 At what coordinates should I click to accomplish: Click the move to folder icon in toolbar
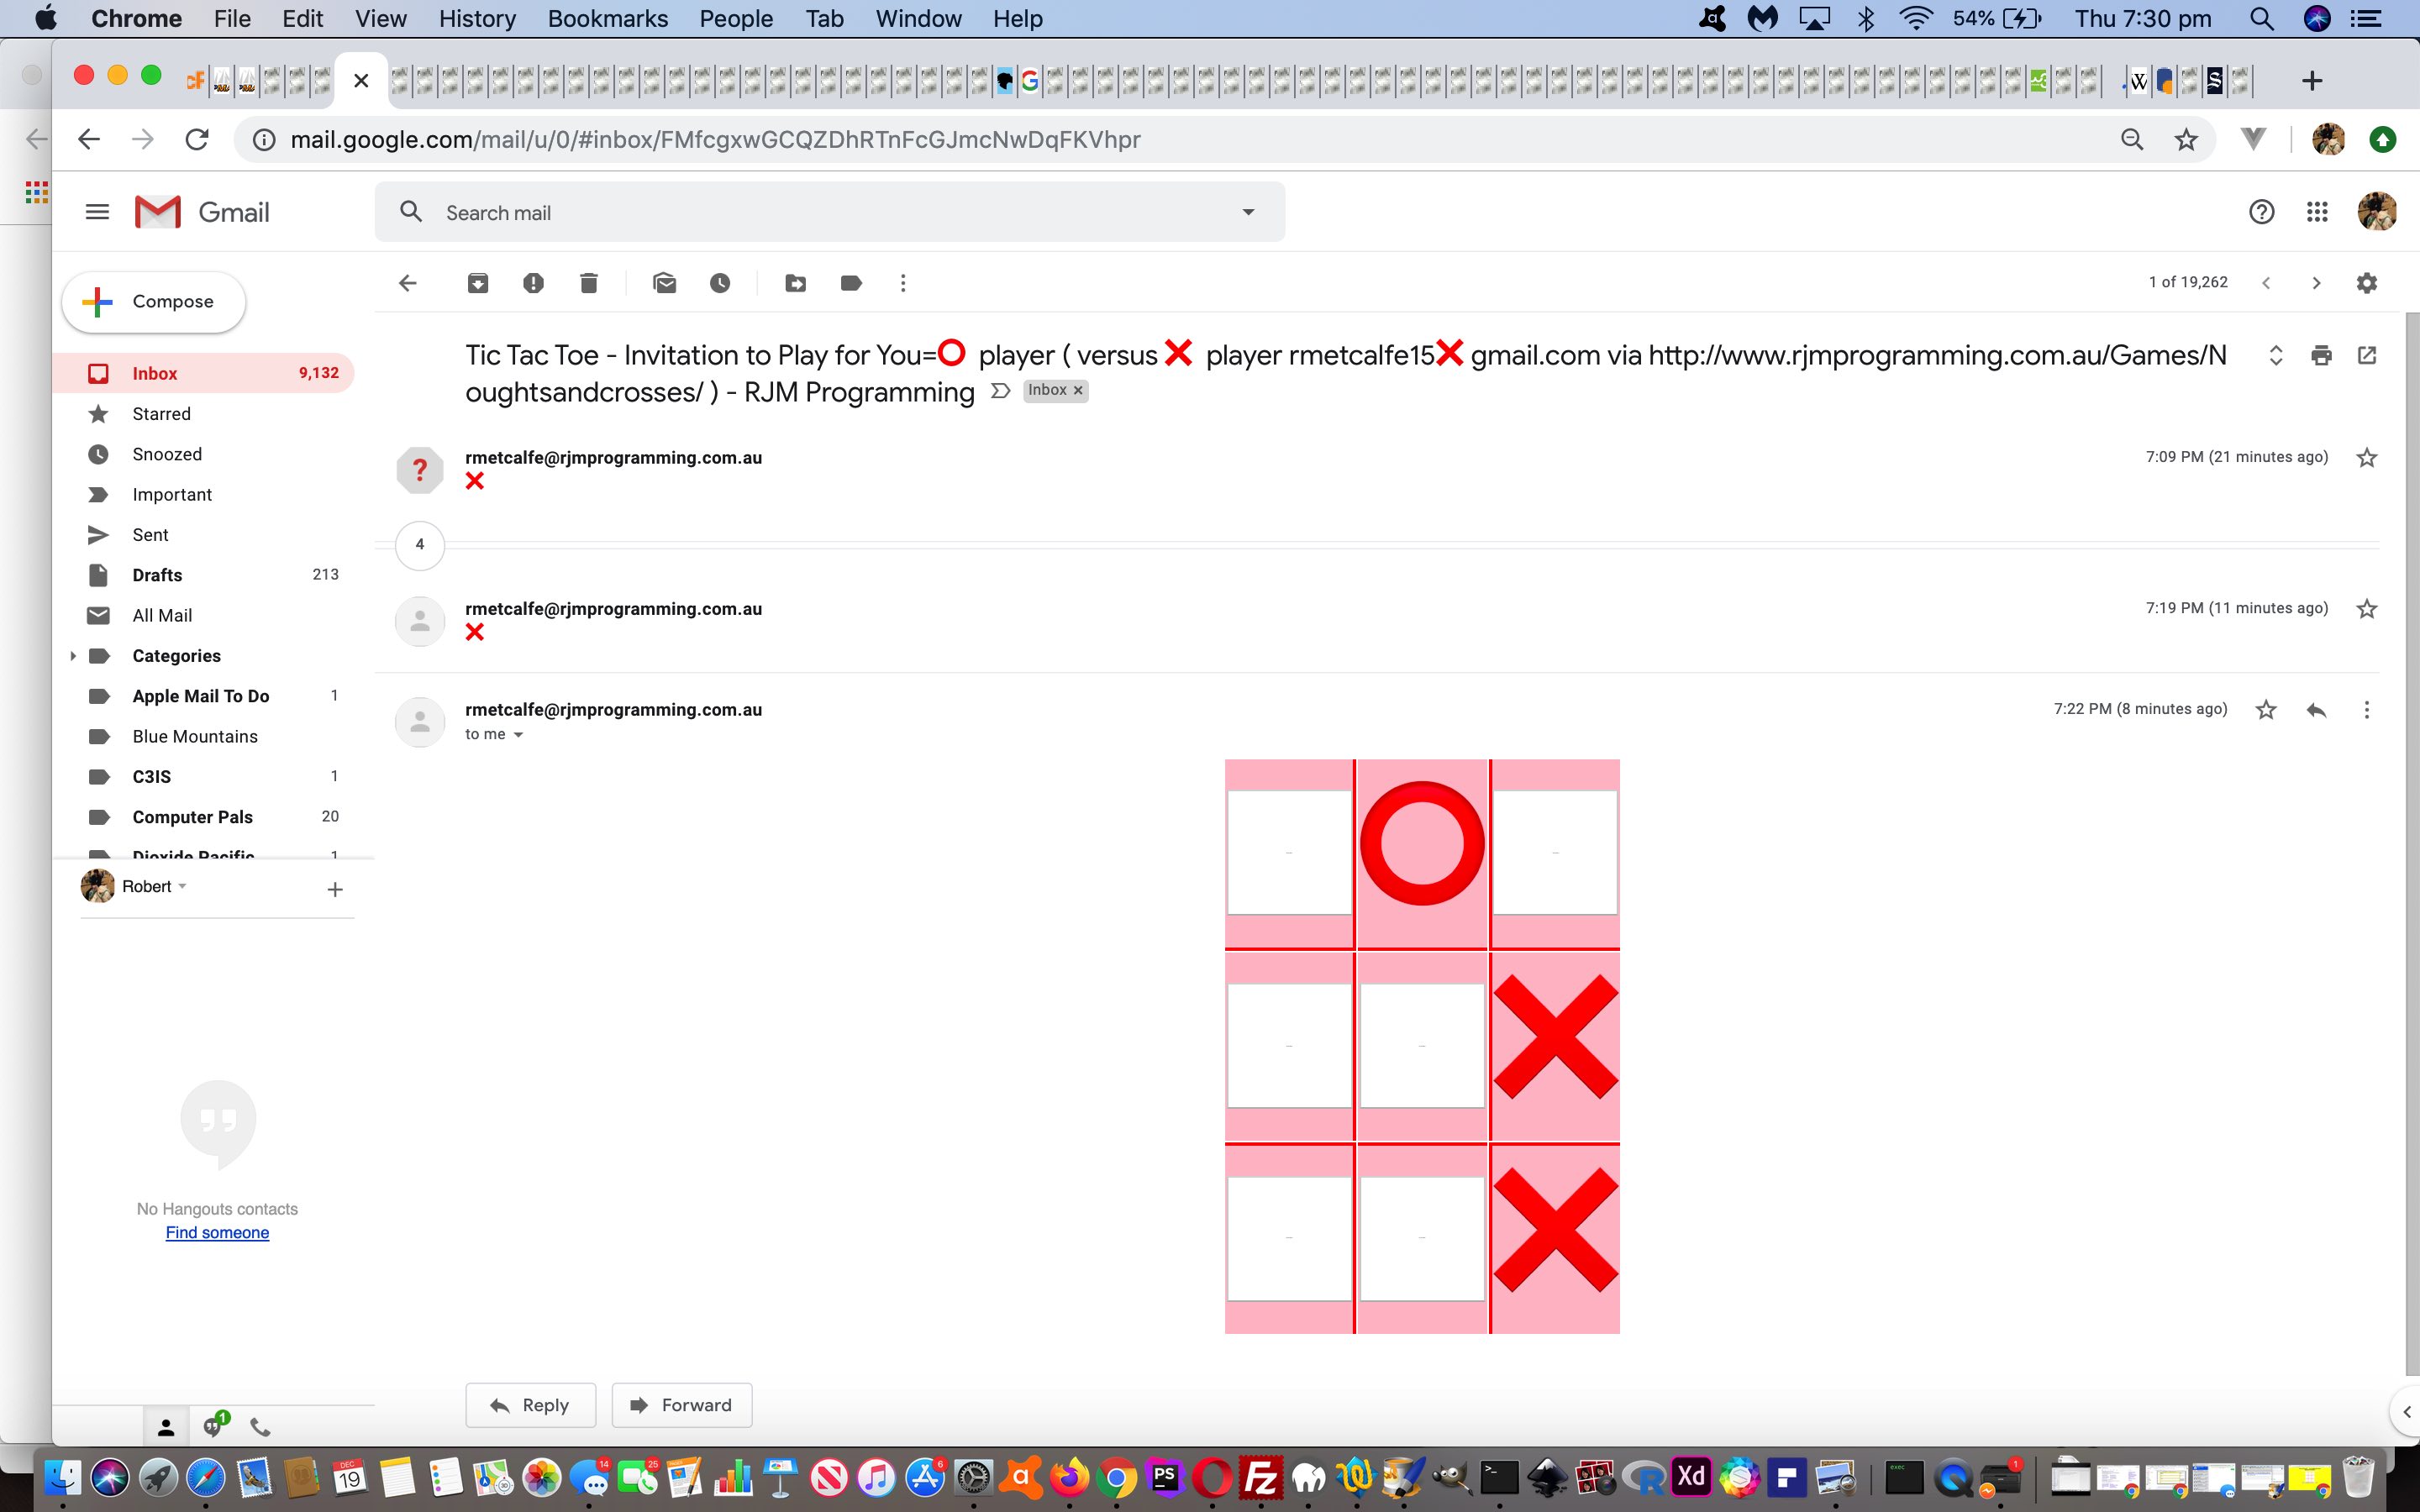pyautogui.click(x=794, y=282)
